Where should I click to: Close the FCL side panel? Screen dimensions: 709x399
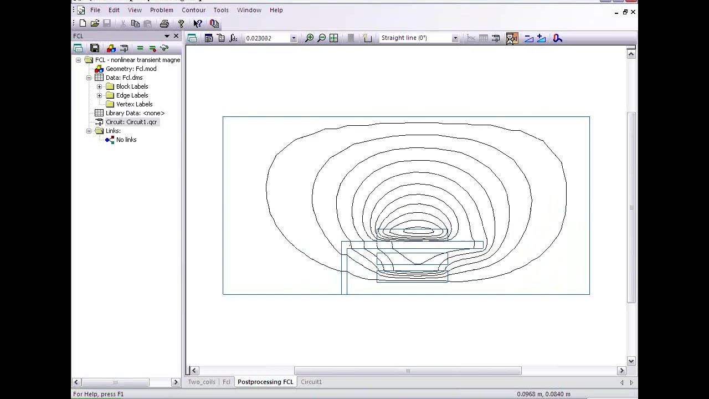pos(176,36)
